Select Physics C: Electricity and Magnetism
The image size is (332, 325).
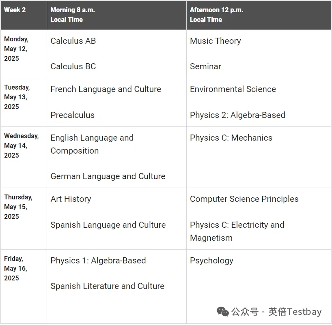click(237, 231)
